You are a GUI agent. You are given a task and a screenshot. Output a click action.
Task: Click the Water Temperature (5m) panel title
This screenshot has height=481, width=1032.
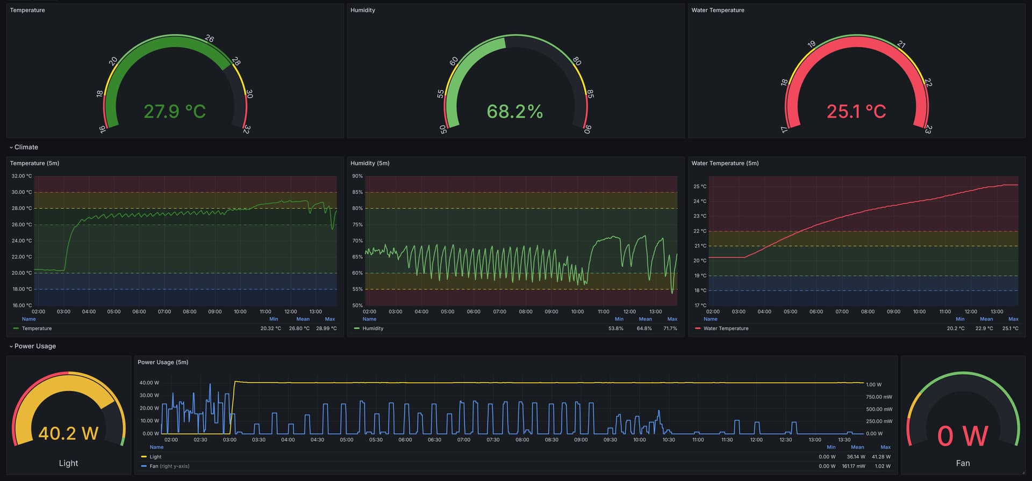click(x=725, y=163)
